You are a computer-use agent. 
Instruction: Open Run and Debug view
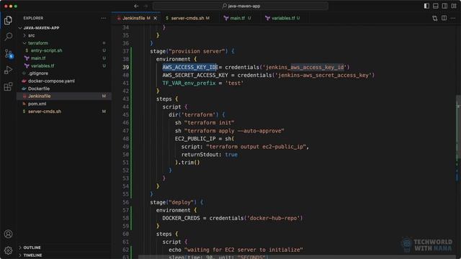[x=8, y=70]
